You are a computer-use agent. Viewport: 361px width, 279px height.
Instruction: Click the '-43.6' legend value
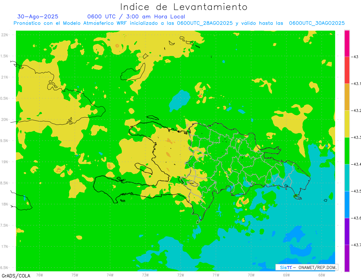point(356,218)
